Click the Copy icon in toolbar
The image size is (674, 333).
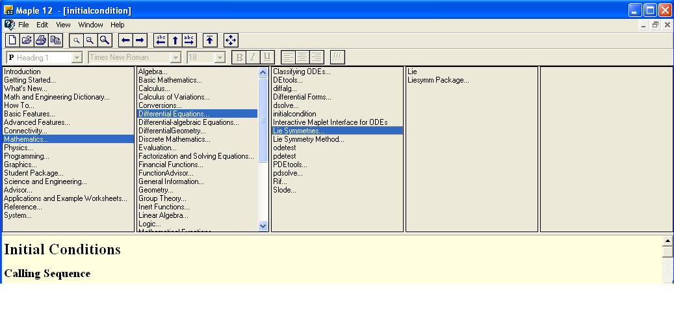[x=56, y=40]
